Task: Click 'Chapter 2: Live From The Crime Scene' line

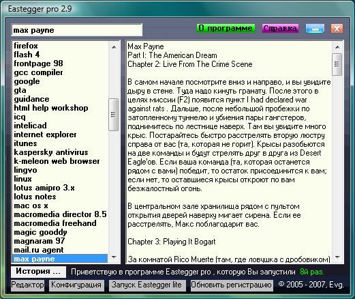Action: click(190, 64)
